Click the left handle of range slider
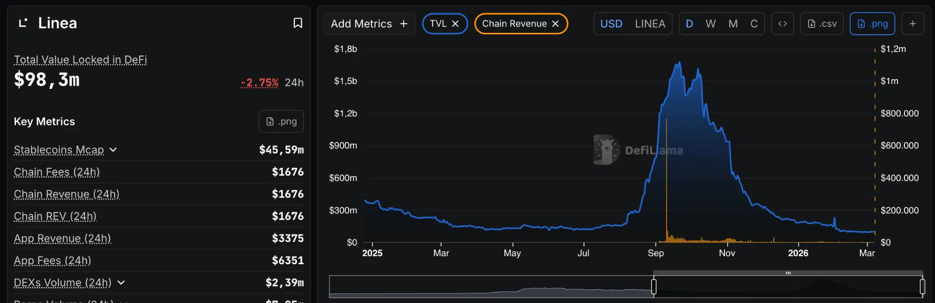 pyautogui.click(x=654, y=287)
